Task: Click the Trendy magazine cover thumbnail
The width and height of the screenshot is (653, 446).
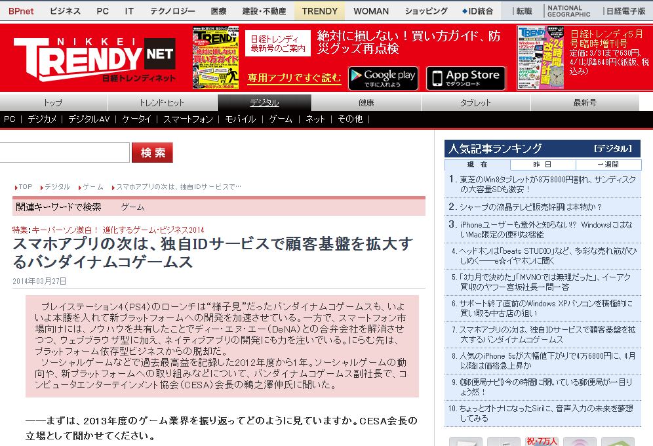Action: click(x=215, y=58)
